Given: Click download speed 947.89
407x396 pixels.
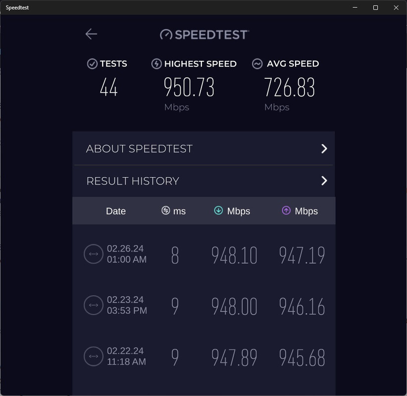Looking at the screenshot, I should pyautogui.click(x=234, y=357).
